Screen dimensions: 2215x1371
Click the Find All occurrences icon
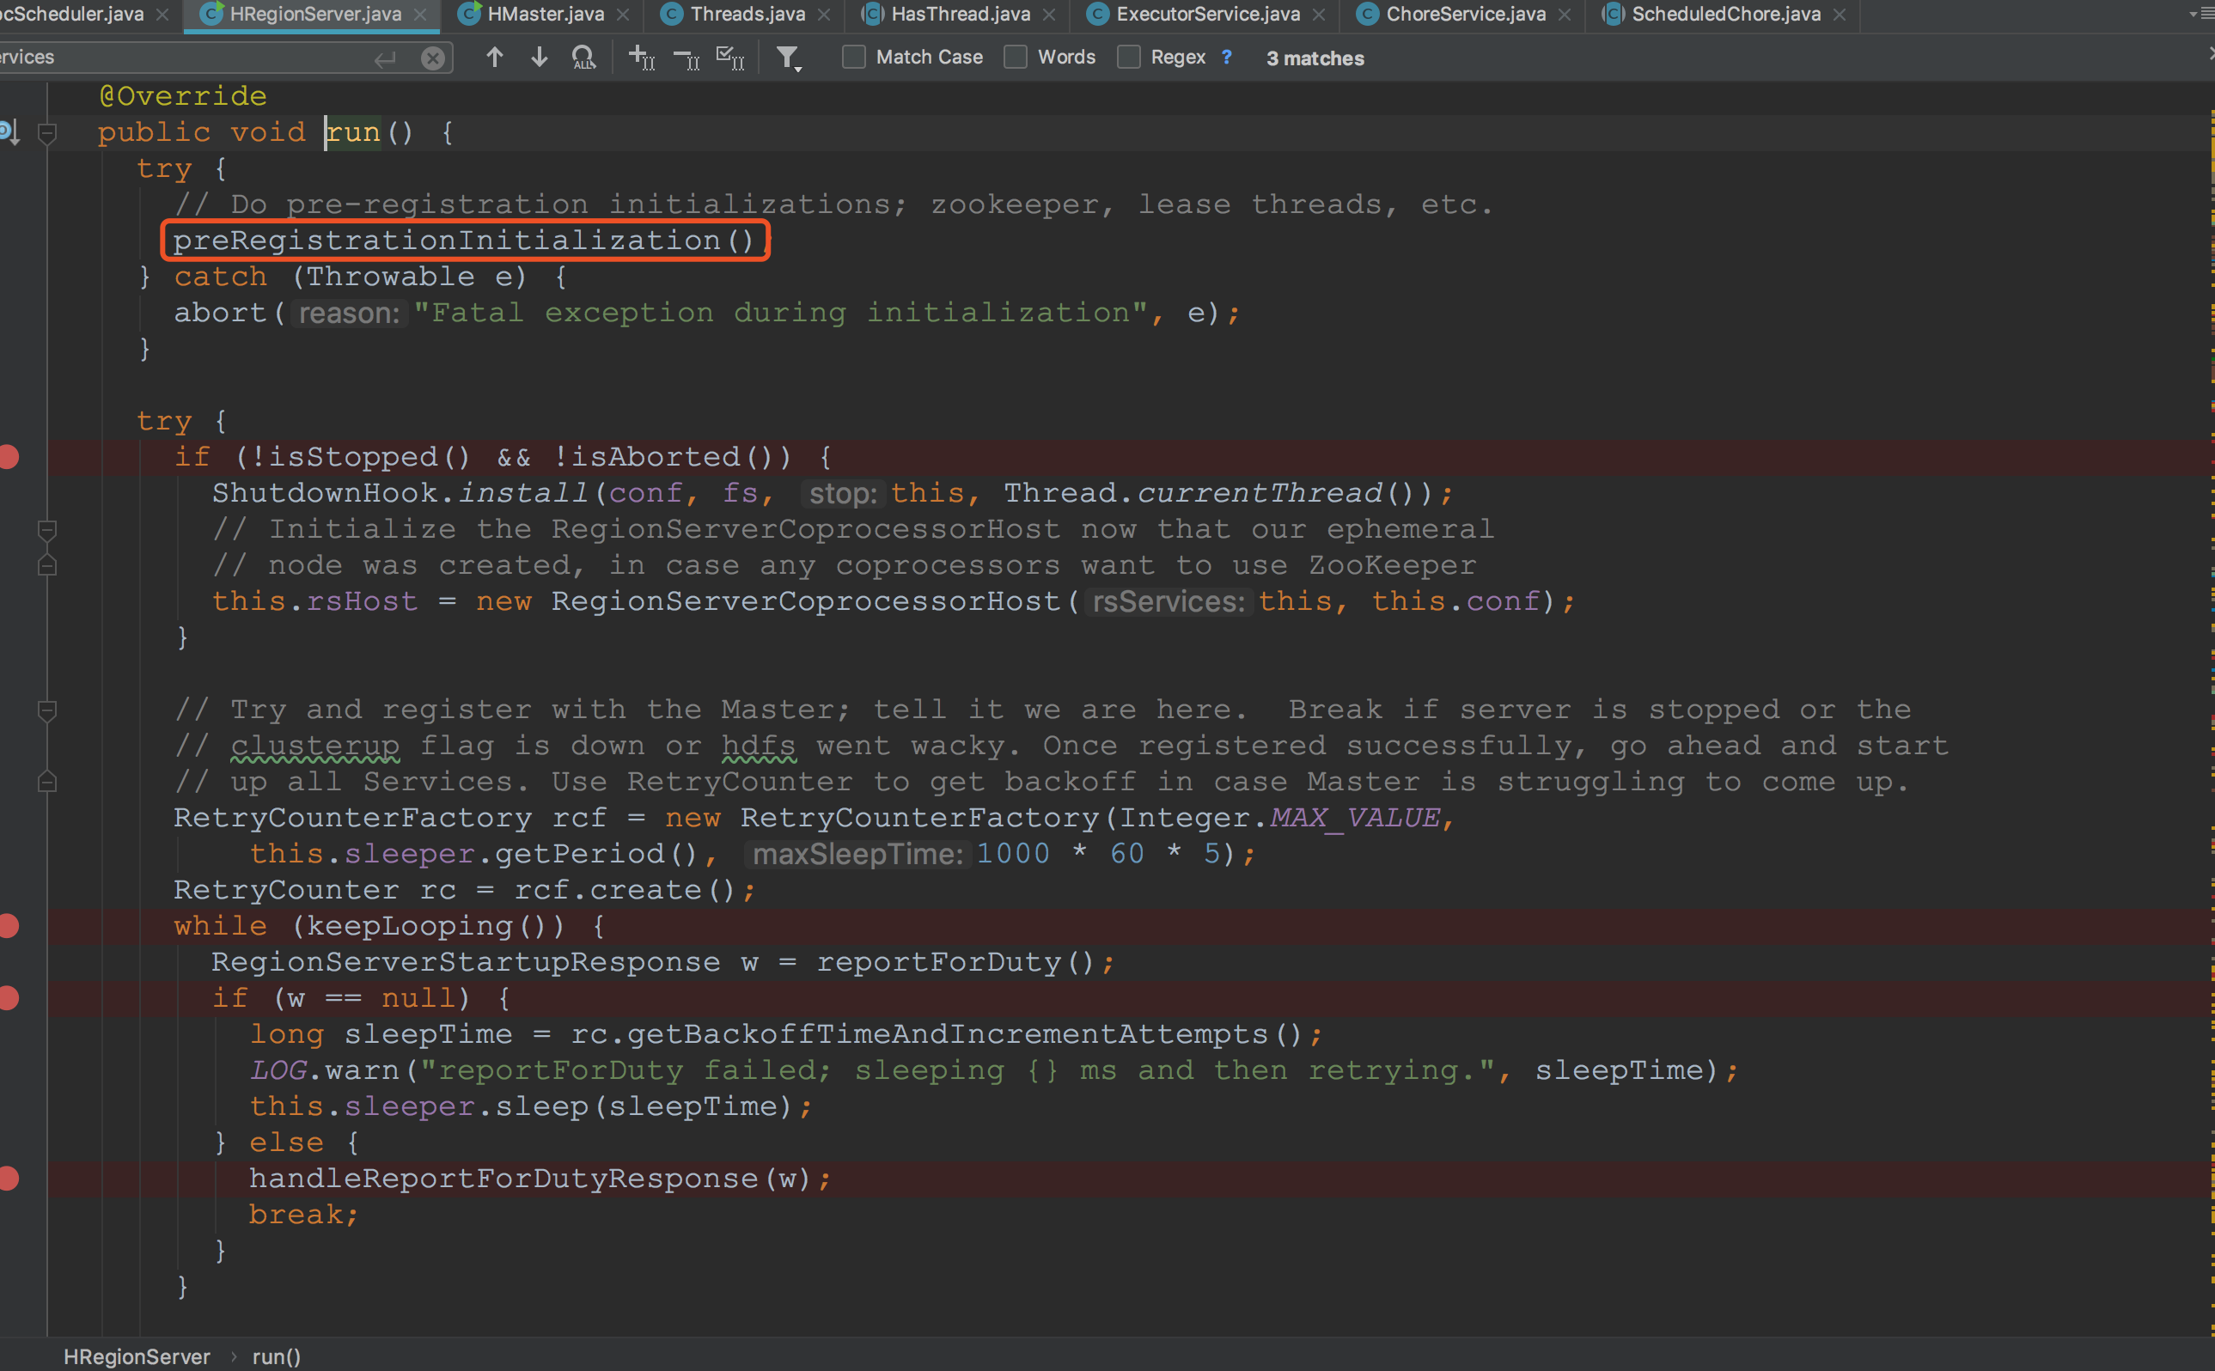click(x=584, y=58)
